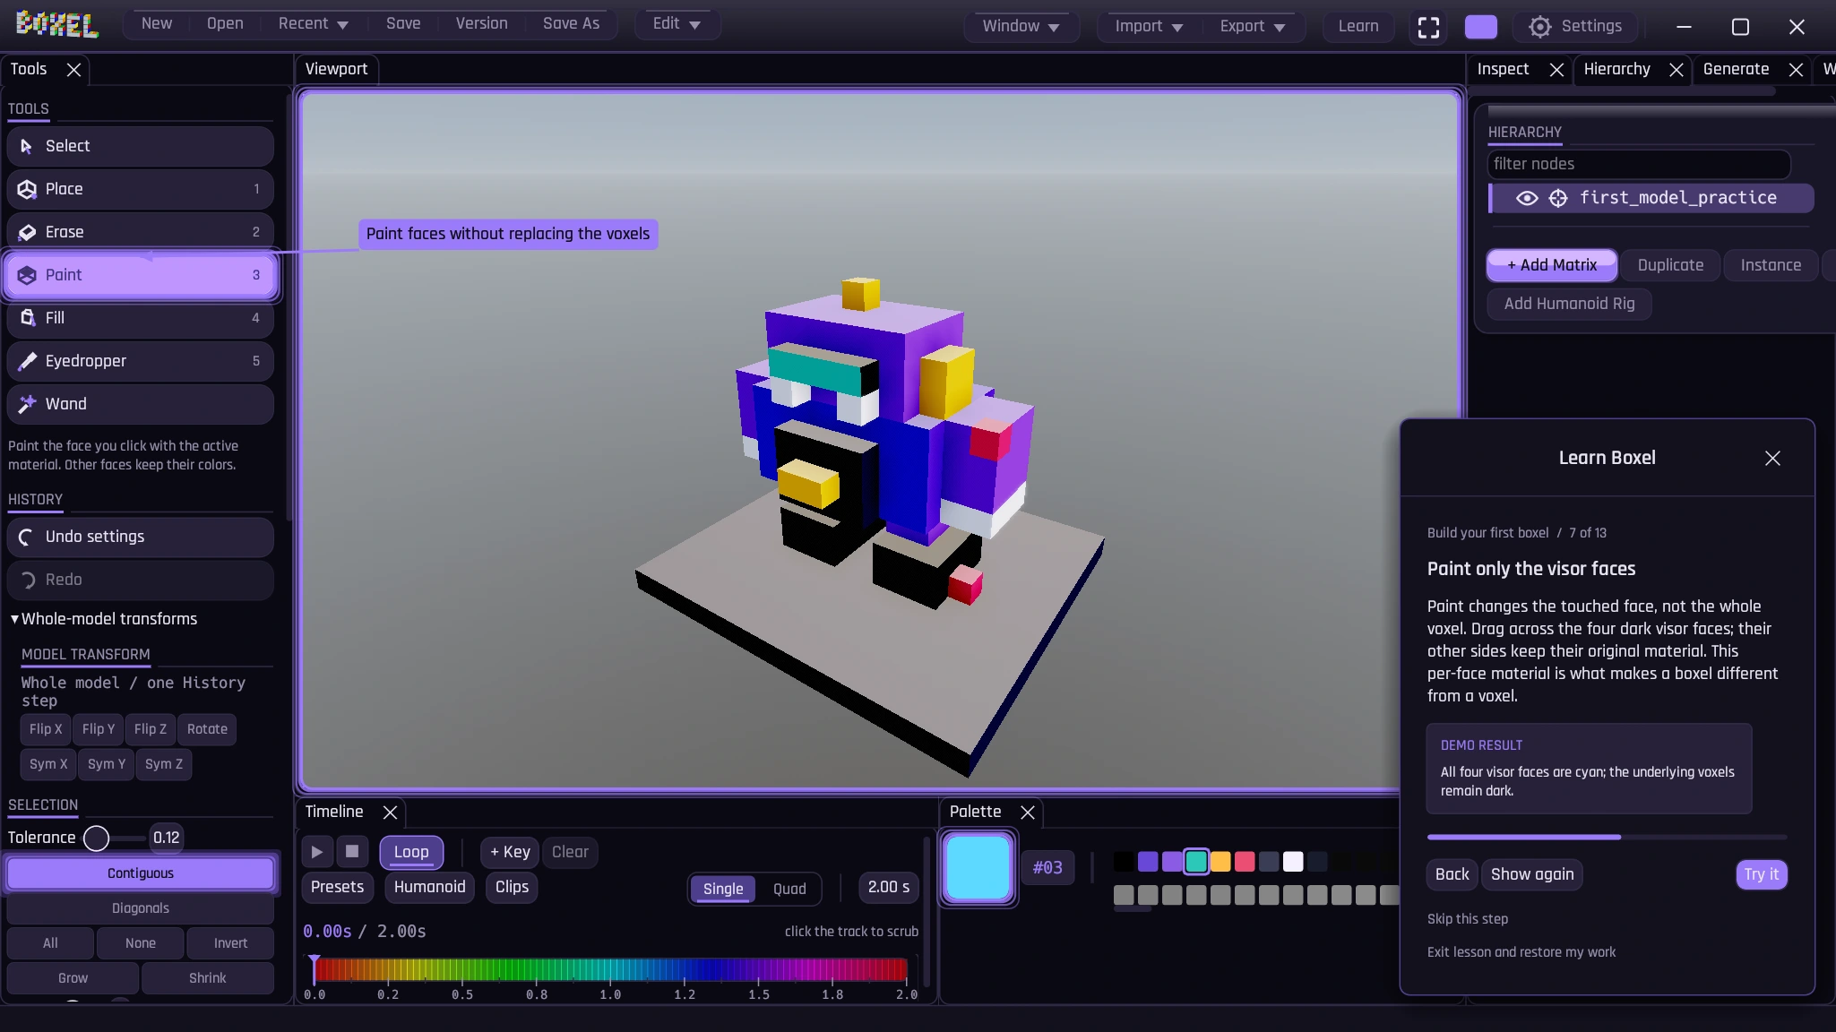Close the Tools panel tab
Viewport: 1836px width, 1032px height.
(x=73, y=70)
